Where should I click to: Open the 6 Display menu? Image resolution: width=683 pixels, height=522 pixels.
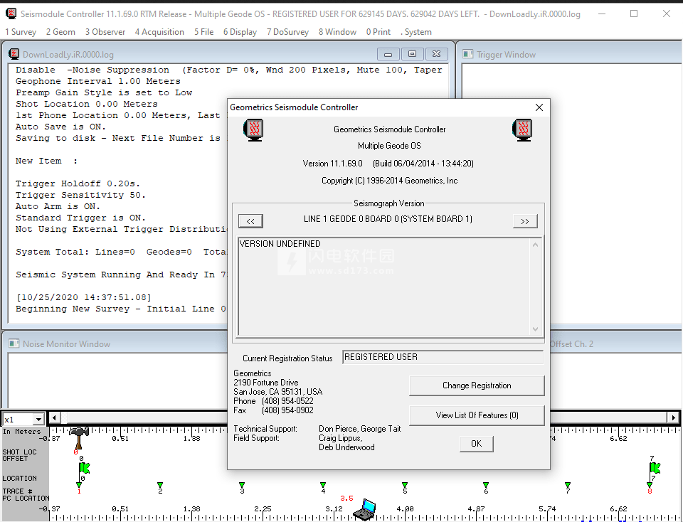pyautogui.click(x=240, y=32)
